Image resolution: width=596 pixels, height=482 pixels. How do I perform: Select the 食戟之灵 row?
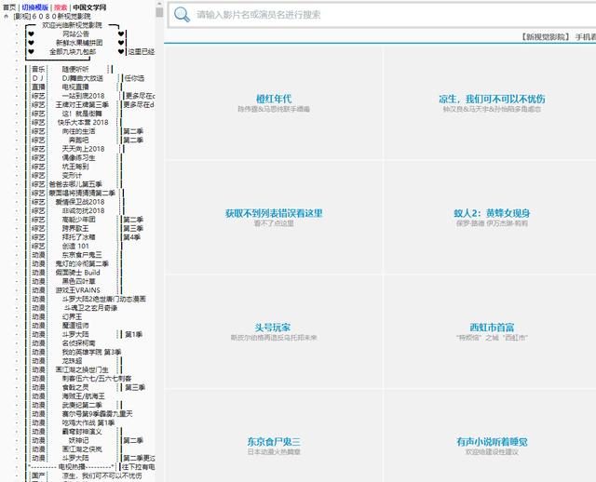75,387
